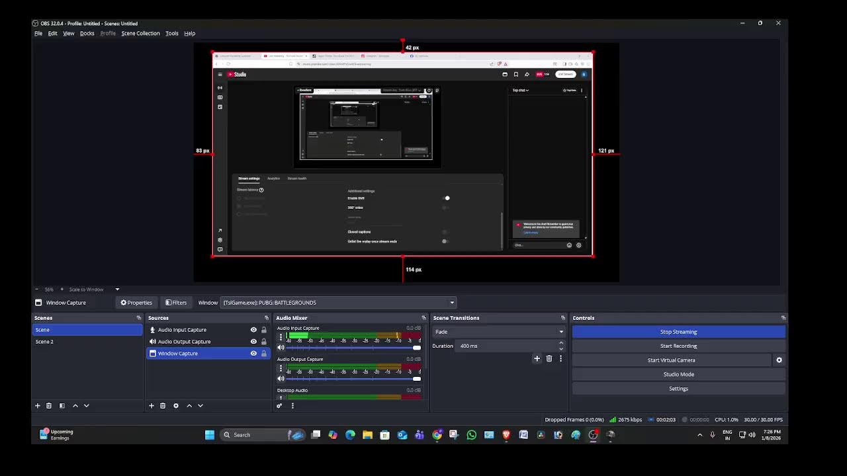
Task: Click Start Recording button
Action: coord(678,346)
